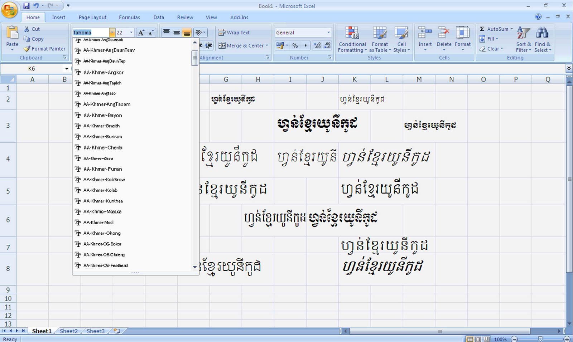This screenshot has height=342, width=573.
Task: Save the workbook from quick access toolbar
Action: pyautogui.click(x=27, y=6)
